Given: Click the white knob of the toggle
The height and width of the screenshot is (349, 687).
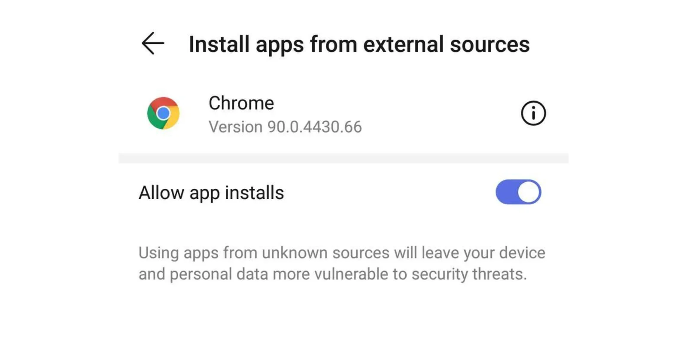Looking at the screenshot, I should (x=529, y=192).
